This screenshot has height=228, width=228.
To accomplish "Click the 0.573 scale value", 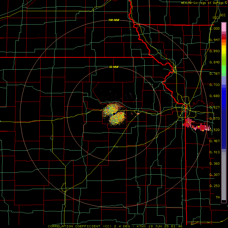I will 215,119.
